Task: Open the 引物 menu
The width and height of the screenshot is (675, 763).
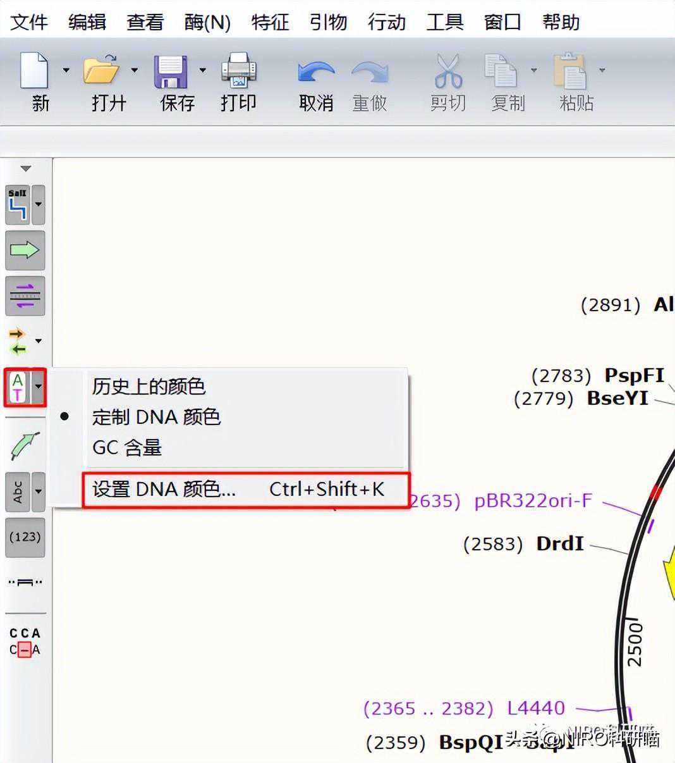Action: coord(328,22)
